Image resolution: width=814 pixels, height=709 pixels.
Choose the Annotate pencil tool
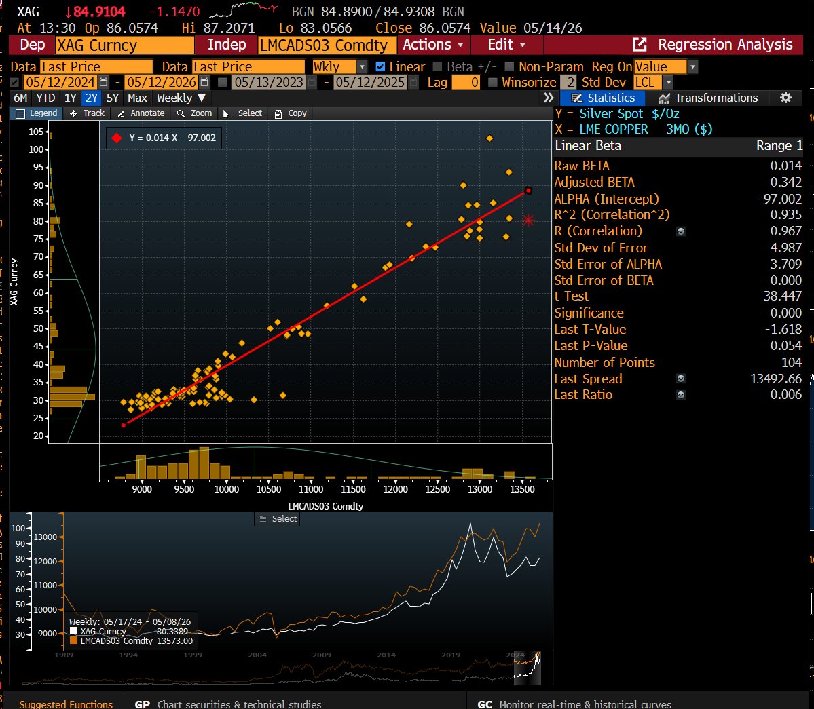click(121, 113)
